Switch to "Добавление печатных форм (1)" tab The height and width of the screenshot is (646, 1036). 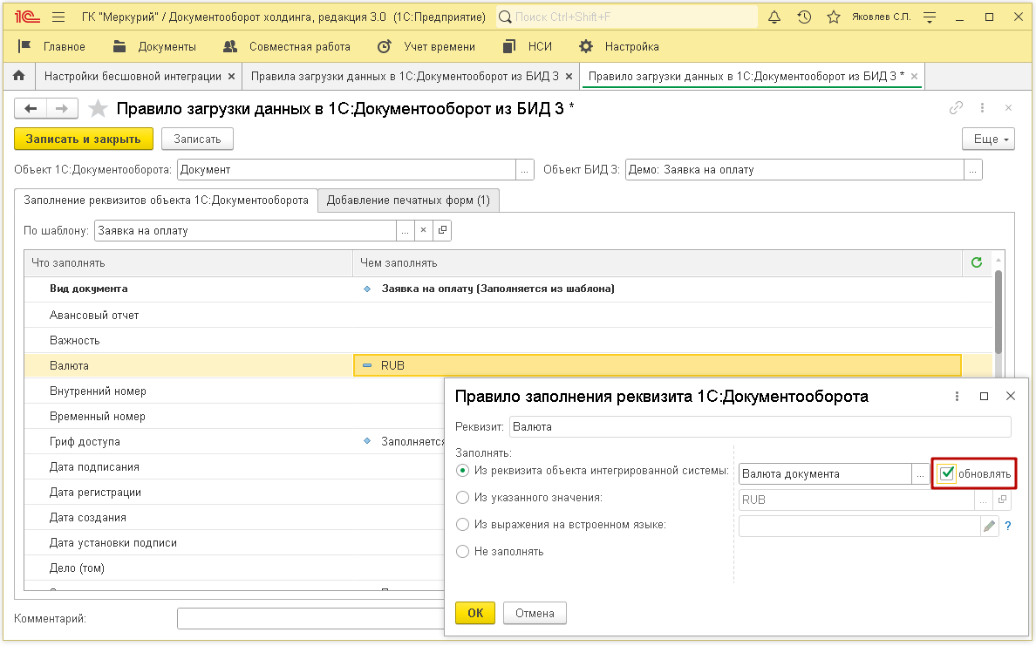pyautogui.click(x=408, y=201)
